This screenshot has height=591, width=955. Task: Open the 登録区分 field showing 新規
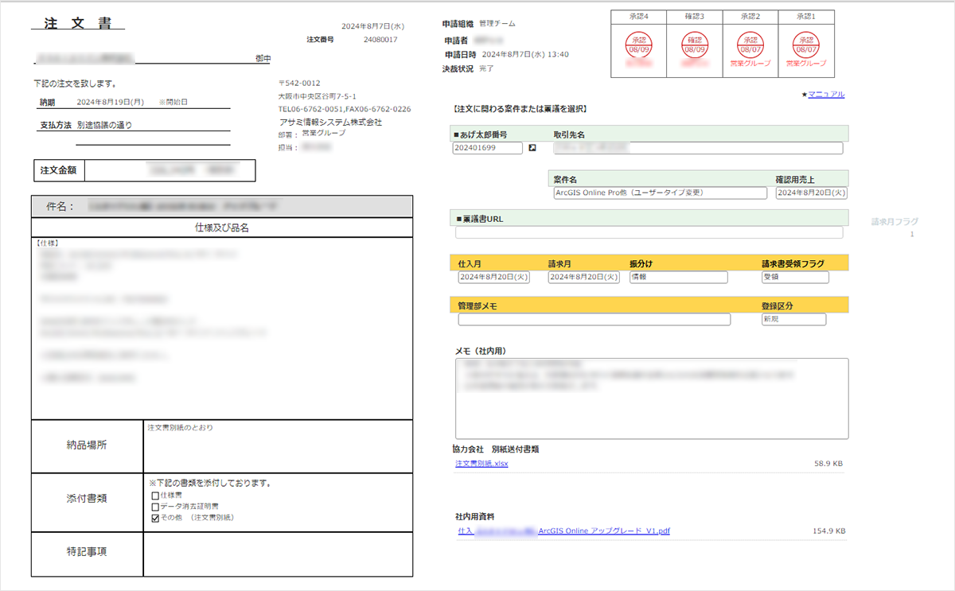click(x=793, y=320)
